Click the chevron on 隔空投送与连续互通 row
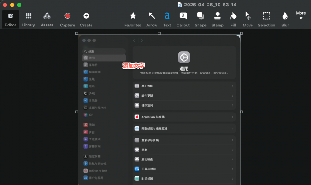 233,128
